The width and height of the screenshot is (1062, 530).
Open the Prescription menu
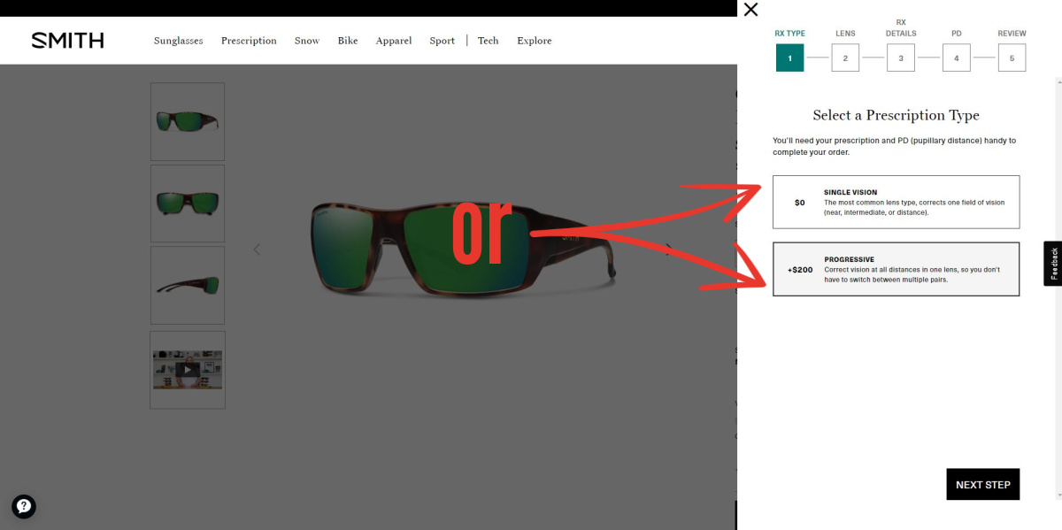249,41
